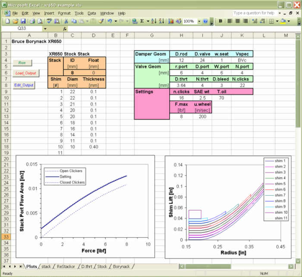The width and height of the screenshot is (302, 277).
Task: Run the Spelling check icon
Action: 49,21
